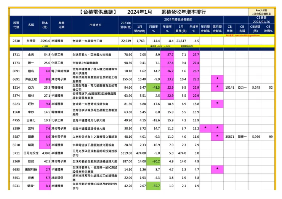Click the 三福化 name cell
The image size is (282, 199).
point(31,120)
